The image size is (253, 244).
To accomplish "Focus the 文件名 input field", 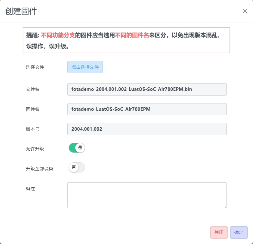I will click(x=147, y=89).
